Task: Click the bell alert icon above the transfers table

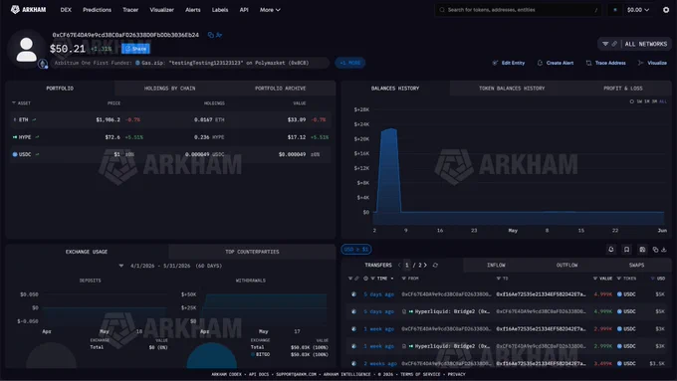Action: point(611,250)
